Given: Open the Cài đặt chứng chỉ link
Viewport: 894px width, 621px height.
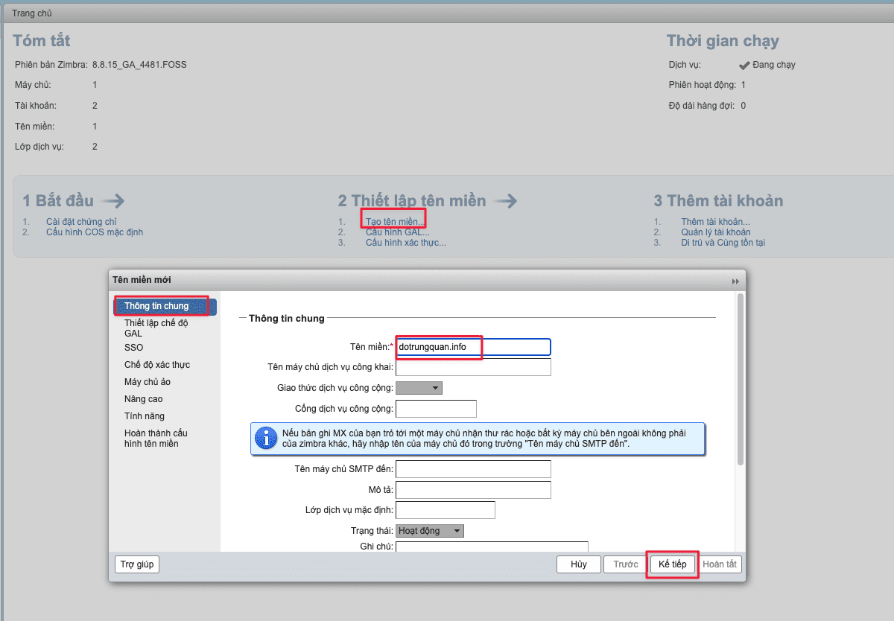Looking at the screenshot, I should [81, 222].
